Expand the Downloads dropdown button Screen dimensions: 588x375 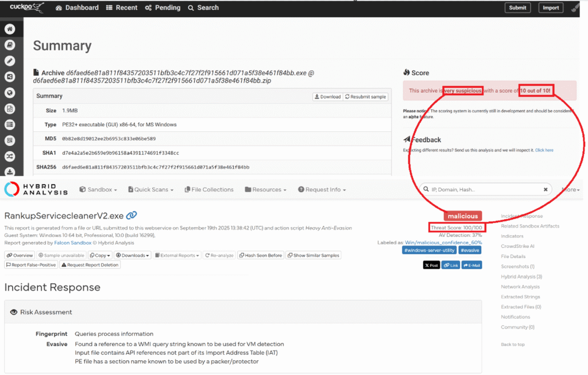(133, 255)
